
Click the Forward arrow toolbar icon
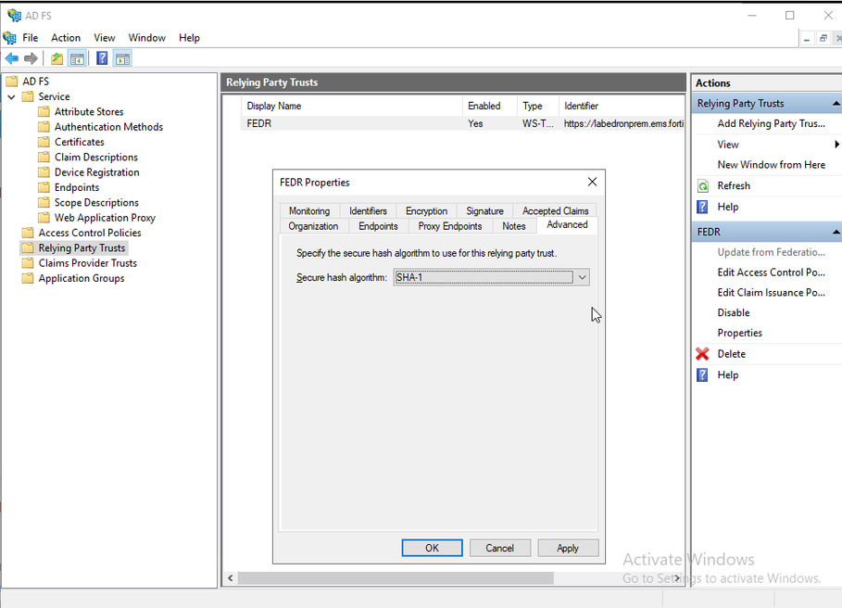coord(31,58)
